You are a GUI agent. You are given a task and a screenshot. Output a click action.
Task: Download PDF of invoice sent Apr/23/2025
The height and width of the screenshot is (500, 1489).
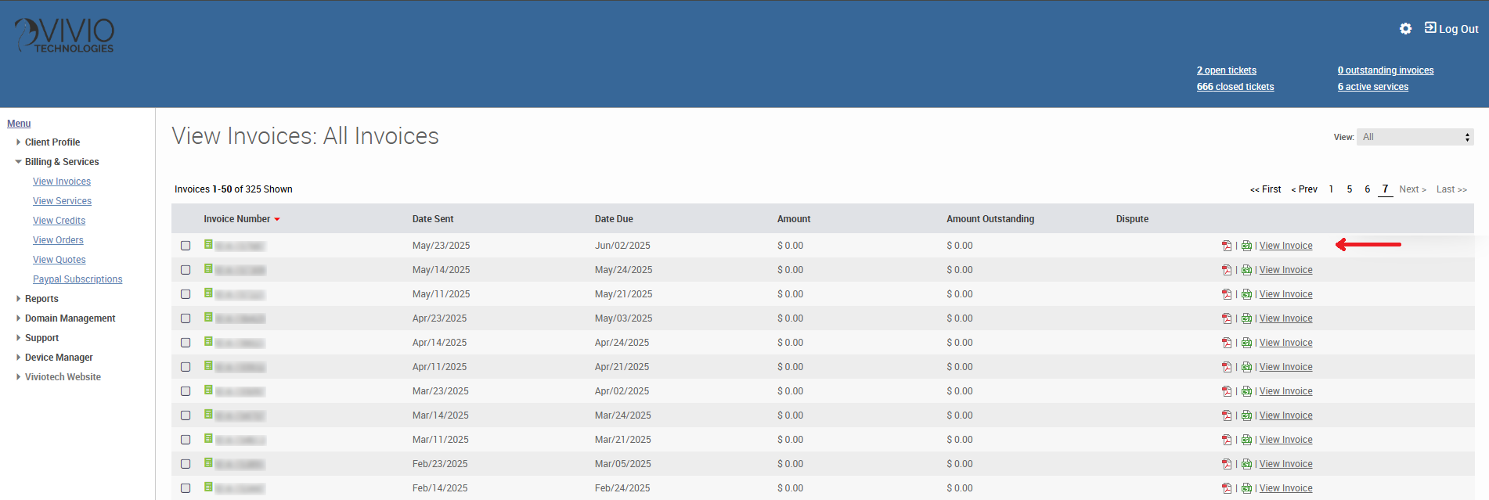1227,318
